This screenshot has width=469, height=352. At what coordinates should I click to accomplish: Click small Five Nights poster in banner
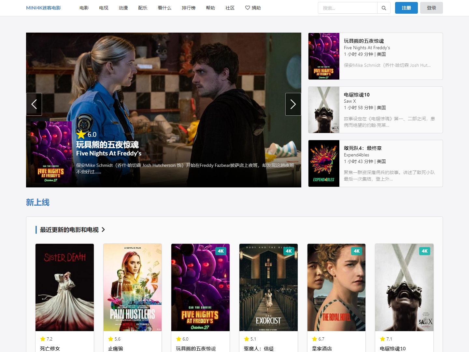[x=51, y=152]
